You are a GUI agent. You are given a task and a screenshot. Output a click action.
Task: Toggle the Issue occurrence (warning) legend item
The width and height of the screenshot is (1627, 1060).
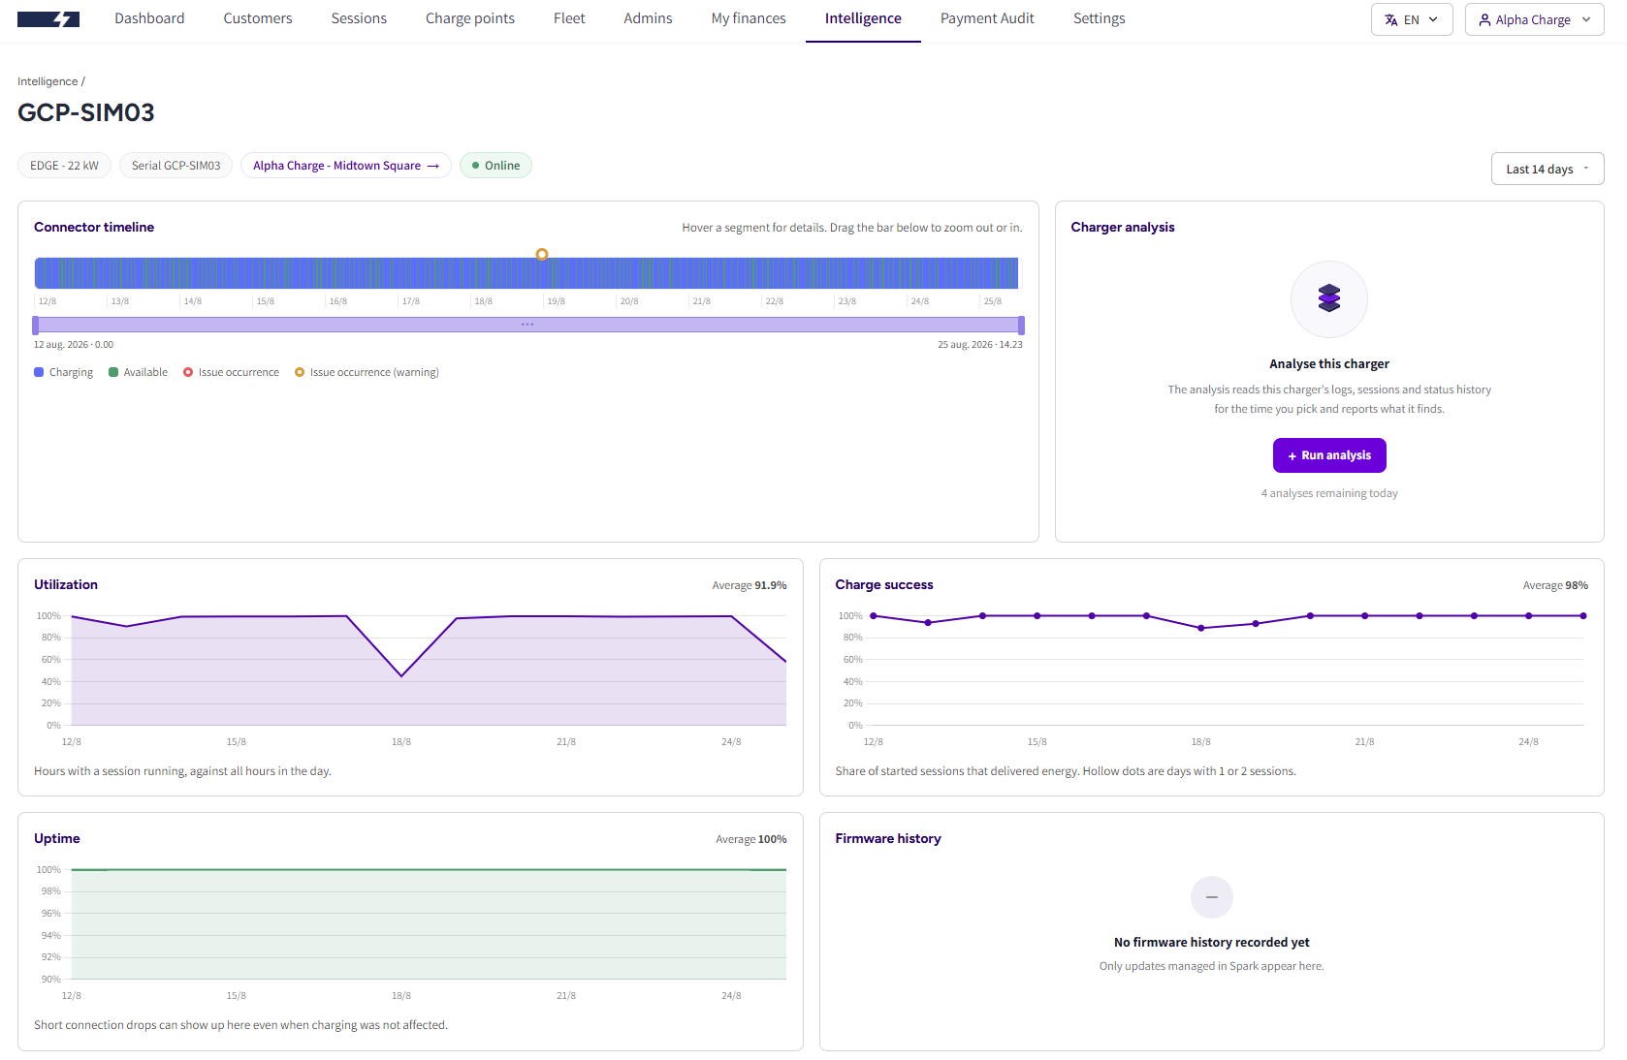pyautogui.click(x=367, y=372)
